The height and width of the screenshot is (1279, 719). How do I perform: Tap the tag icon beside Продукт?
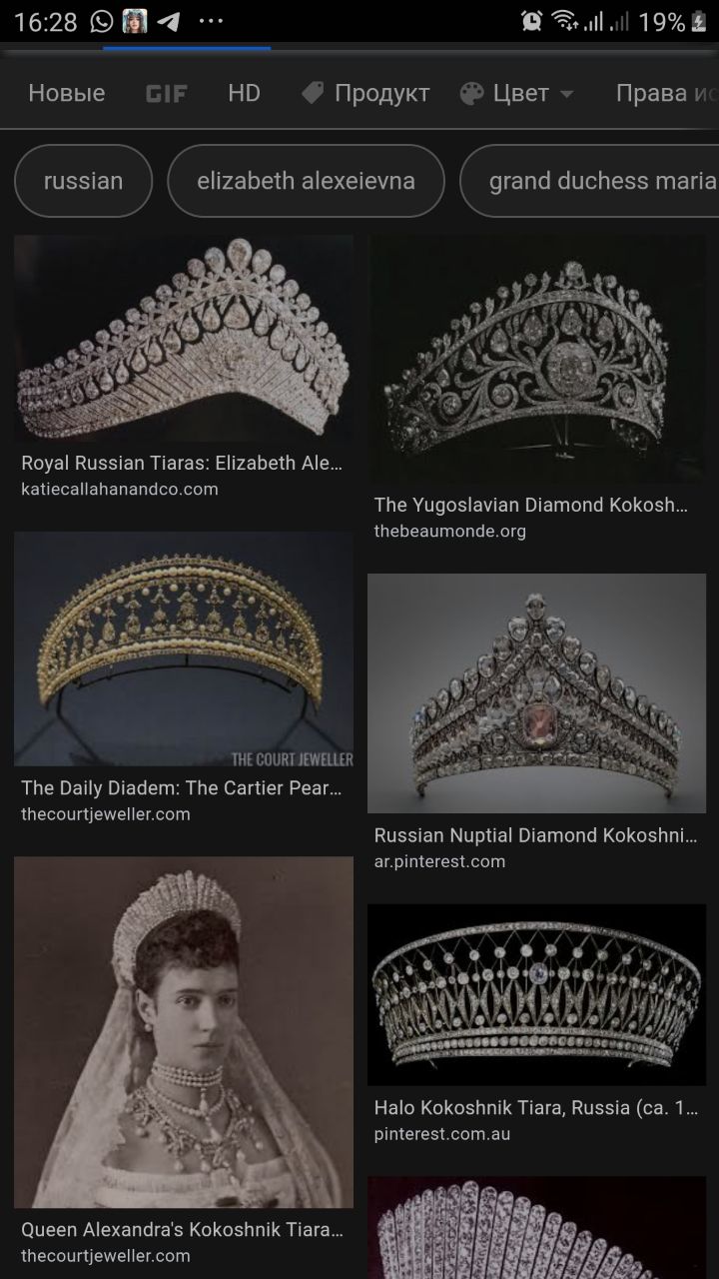pos(313,93)
